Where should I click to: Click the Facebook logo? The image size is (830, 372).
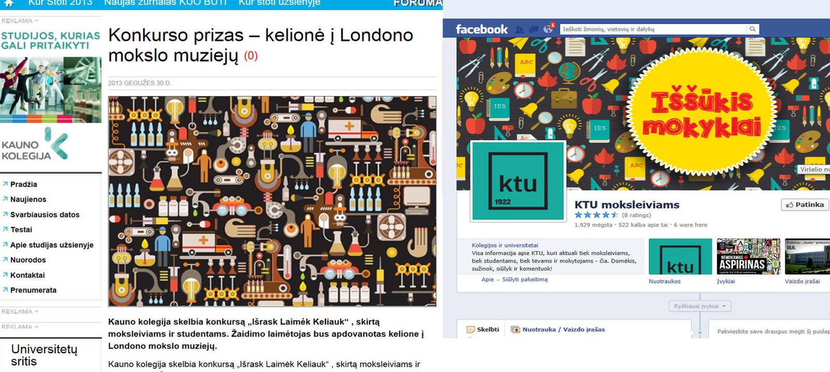coord(481,29)
